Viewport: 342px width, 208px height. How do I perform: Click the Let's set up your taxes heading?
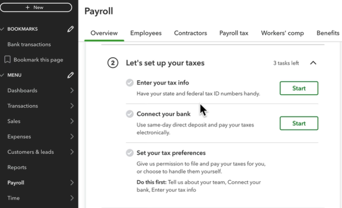click(165, 63)
